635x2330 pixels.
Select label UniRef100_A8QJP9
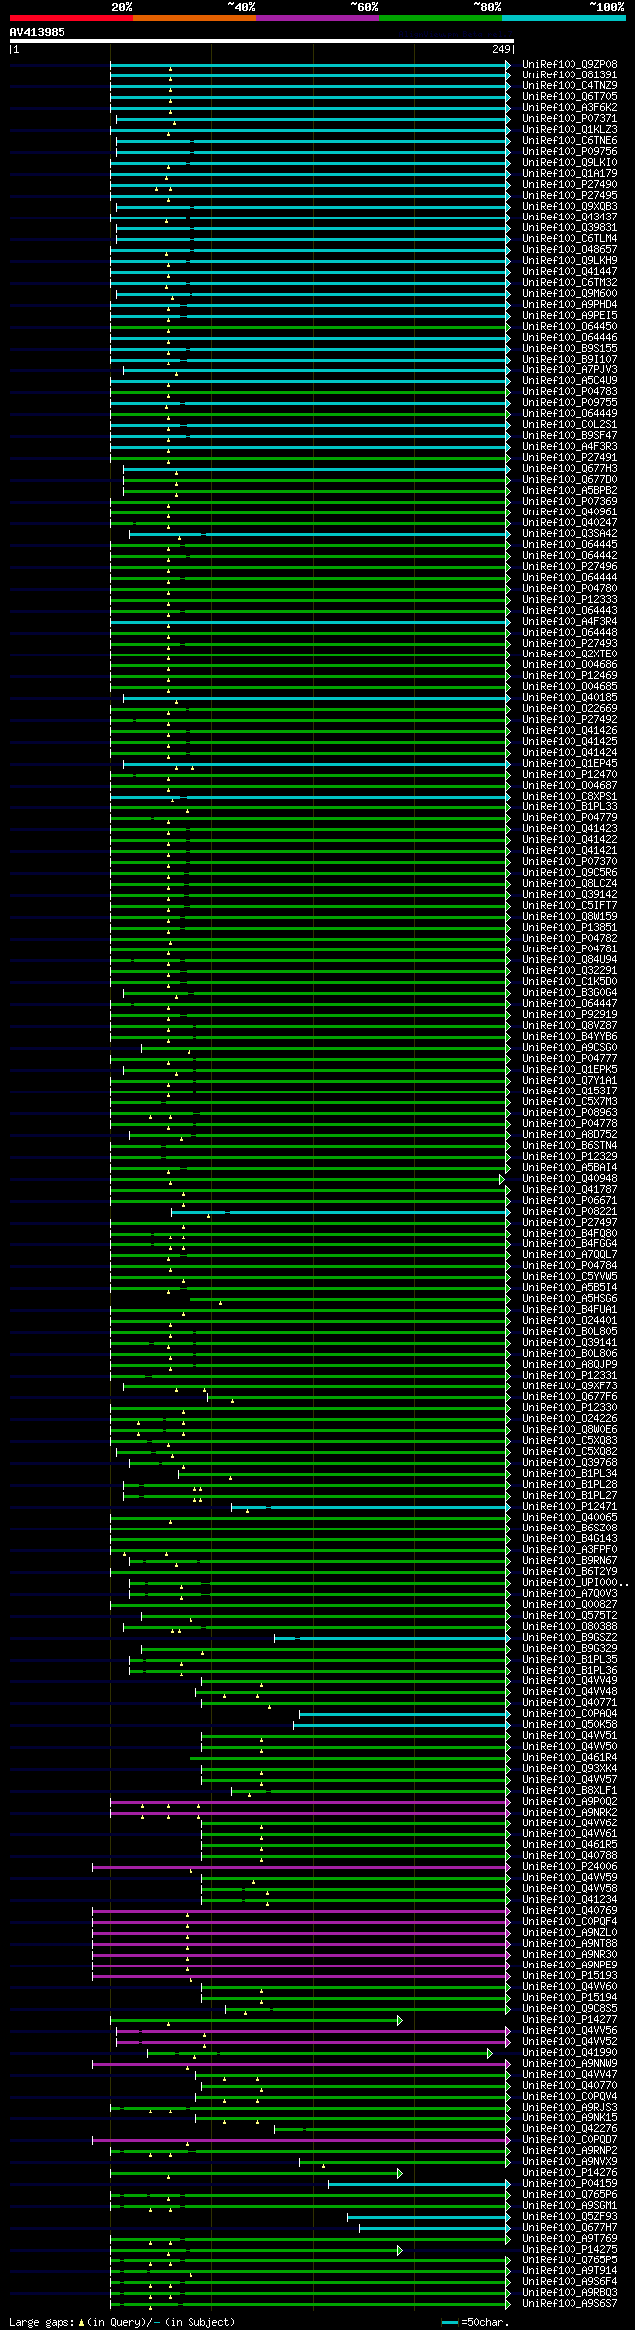[570, 1364]
